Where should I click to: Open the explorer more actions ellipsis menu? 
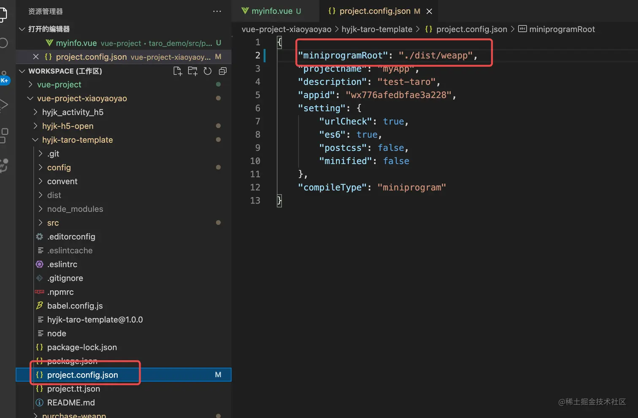217,11
